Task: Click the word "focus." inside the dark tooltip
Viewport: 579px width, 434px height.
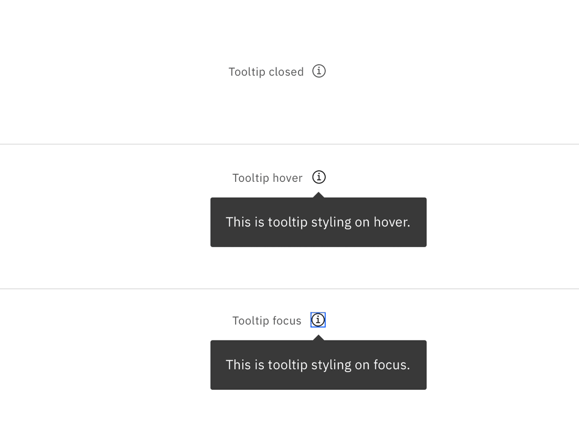Action: coord(392,365)
